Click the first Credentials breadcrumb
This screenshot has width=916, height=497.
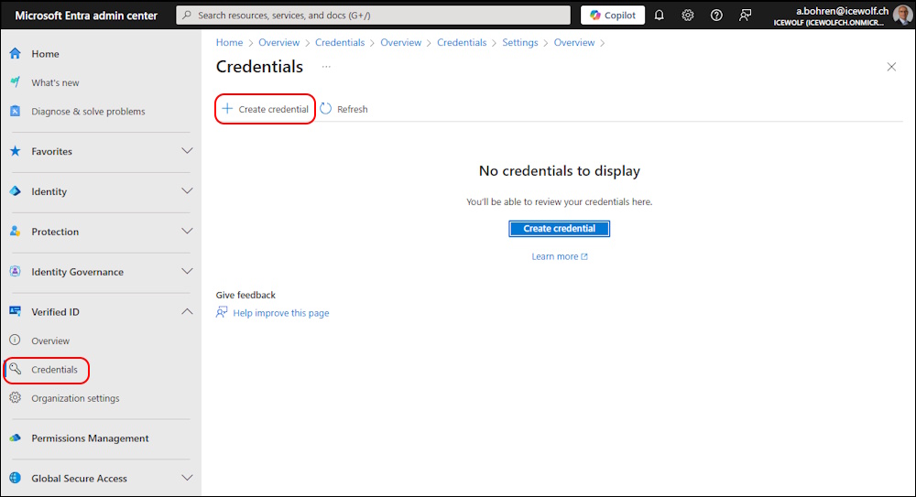340,43
